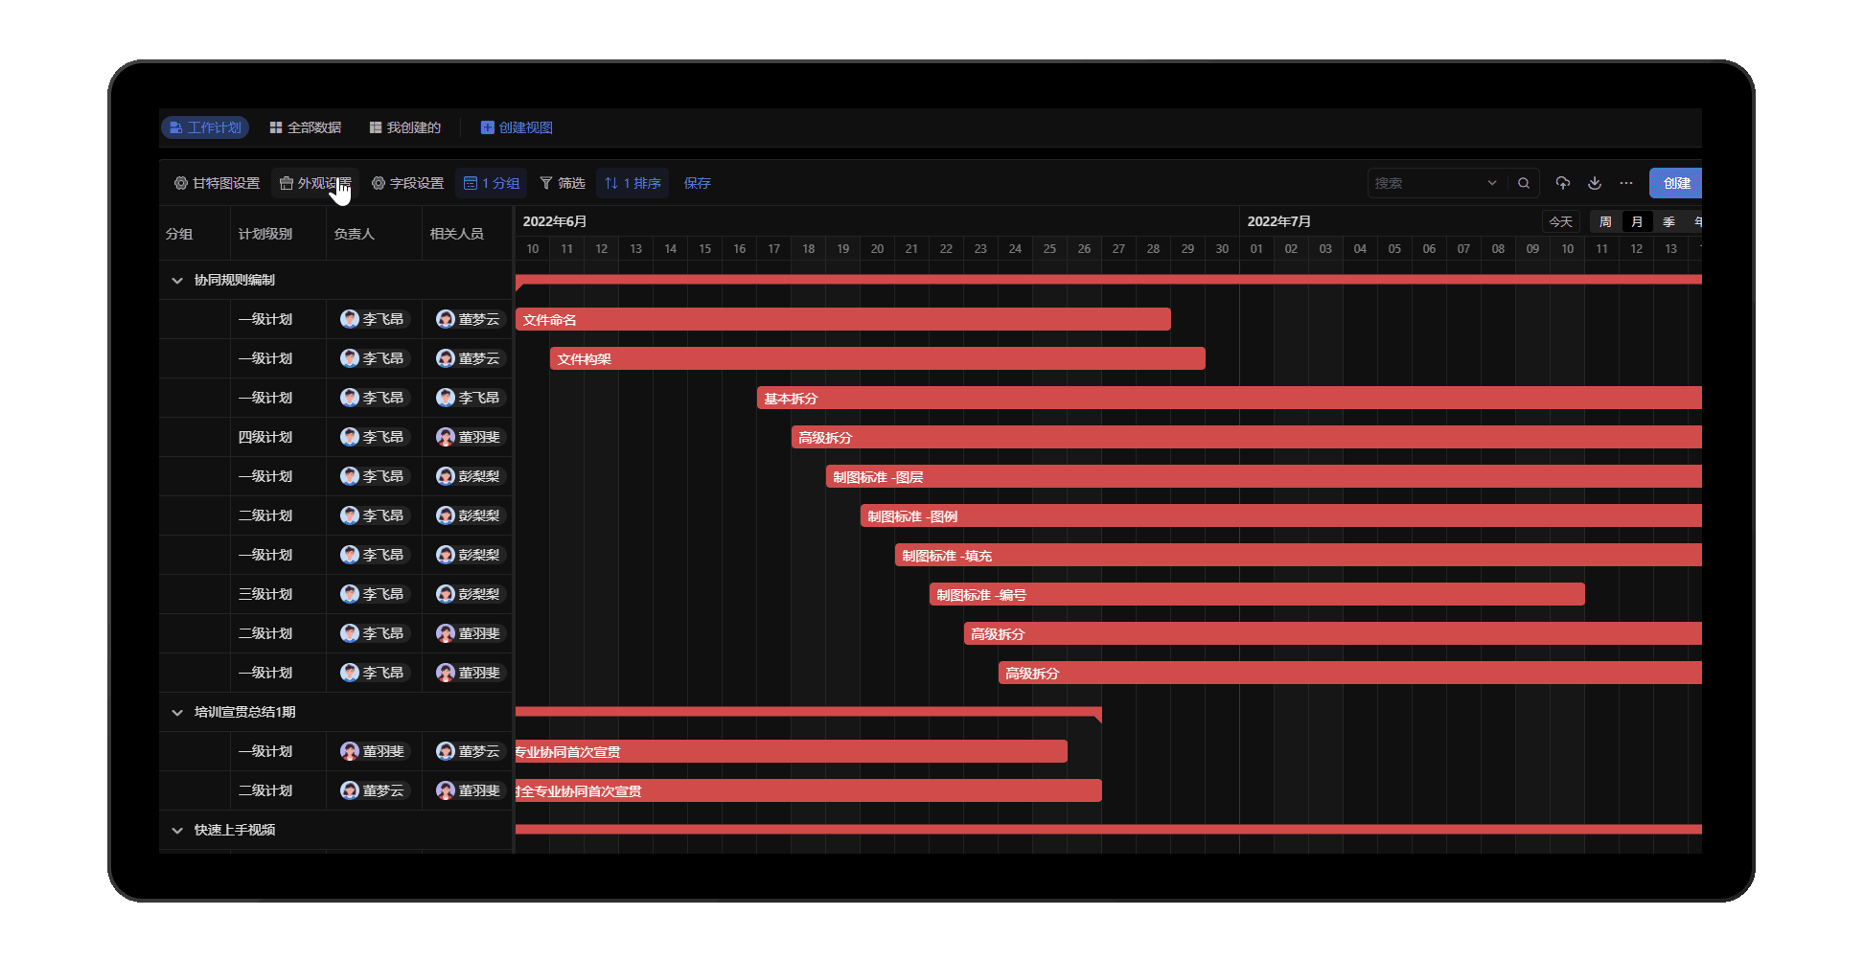Image resolution: width=1864 pixels, height=961 pixels.
Task: Click the download arrow icon
Action: 1595,183
